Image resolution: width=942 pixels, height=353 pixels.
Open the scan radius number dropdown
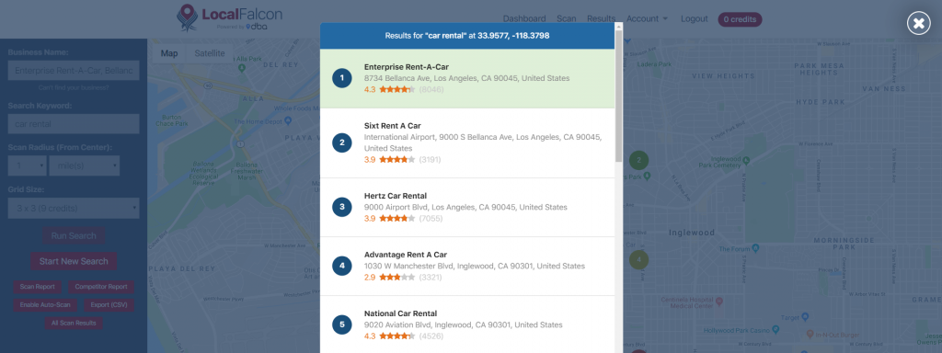27,165
